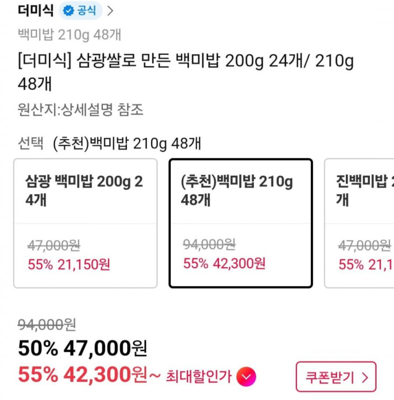This screenshot has height=400, width=394.
Task: Select the 삼광 백미밥 200g 24개 option
Action: (85, 223)
